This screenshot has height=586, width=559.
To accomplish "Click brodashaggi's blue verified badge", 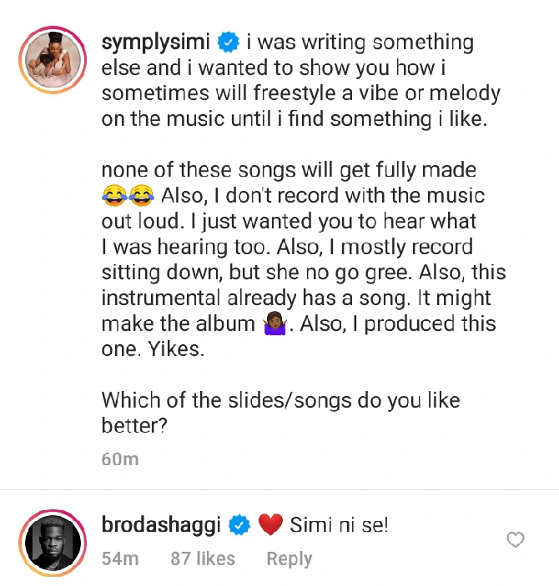I will click(x=239, y=524).
